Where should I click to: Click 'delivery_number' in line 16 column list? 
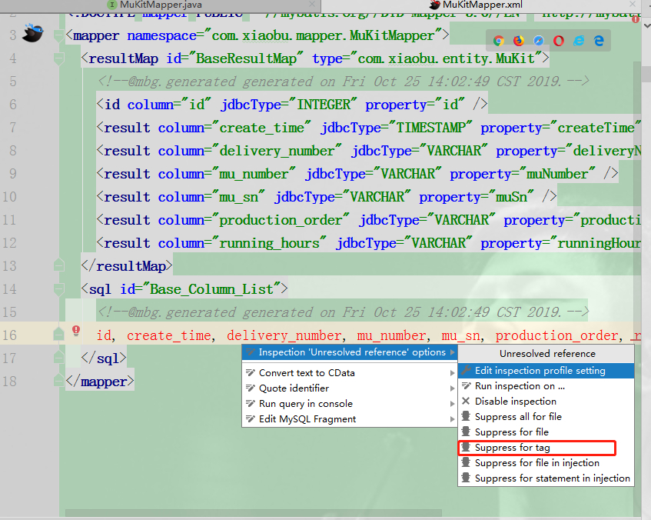pyautogui.click(x=284, y=335)
